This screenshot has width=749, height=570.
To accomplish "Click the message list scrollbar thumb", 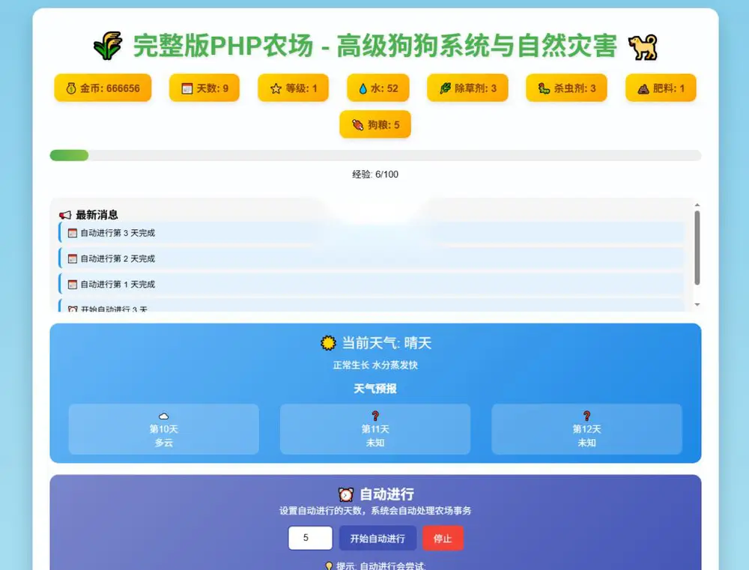I will point(697,248).
